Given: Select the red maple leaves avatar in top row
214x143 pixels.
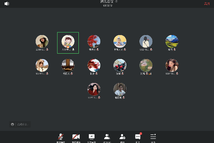Looking at the screenshot, I should point(94,41).
